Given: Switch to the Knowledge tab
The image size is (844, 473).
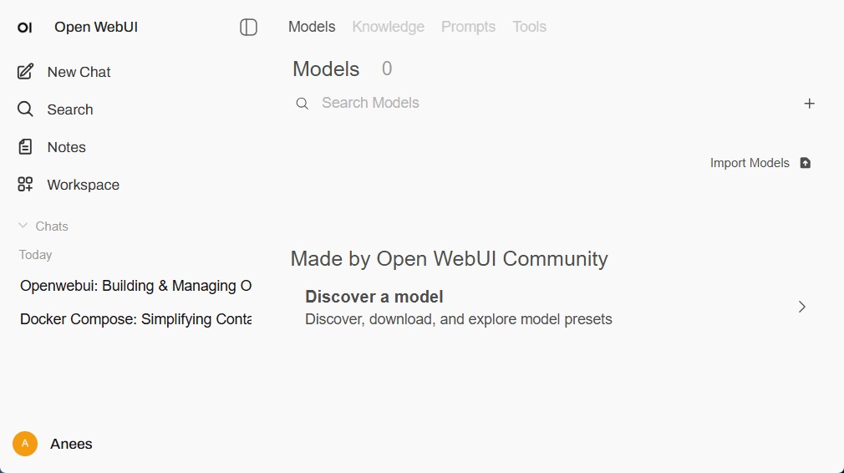Looking at the screenshot, I should tap(388, 27).
